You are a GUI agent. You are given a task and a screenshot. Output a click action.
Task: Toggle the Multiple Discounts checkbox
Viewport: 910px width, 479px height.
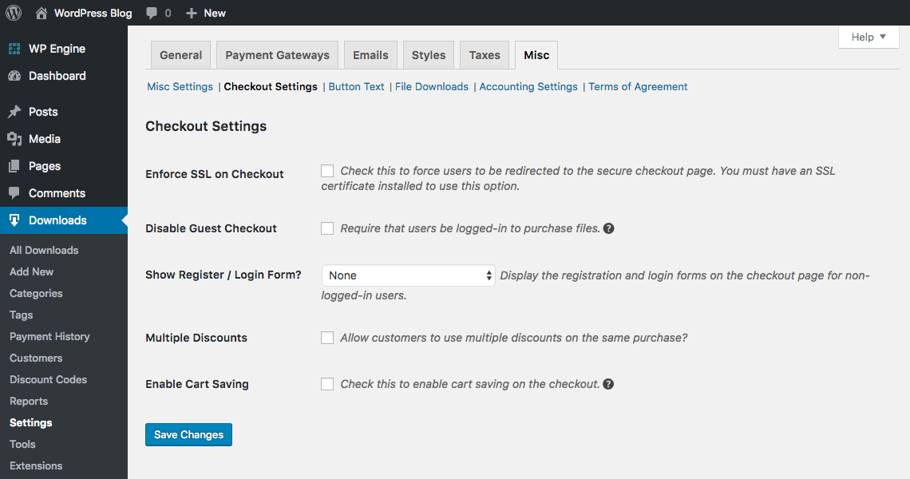click(327, 338)
